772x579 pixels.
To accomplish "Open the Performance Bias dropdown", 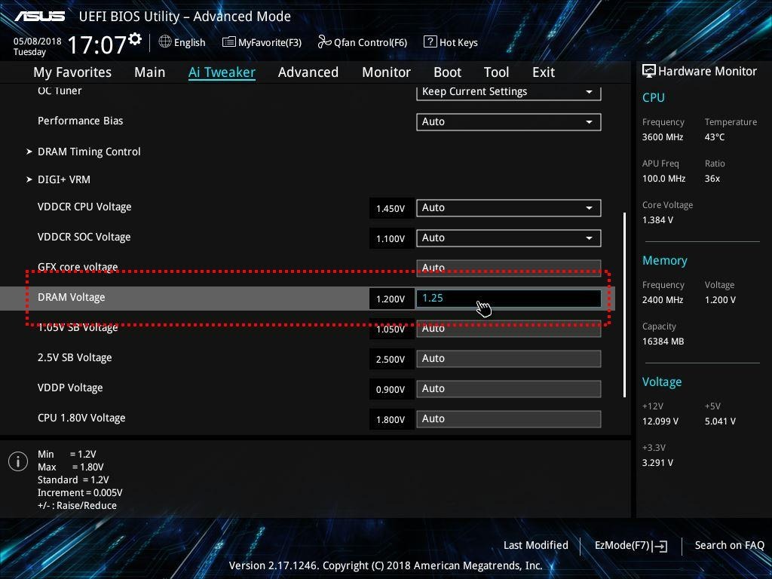I will pos(508,121).
